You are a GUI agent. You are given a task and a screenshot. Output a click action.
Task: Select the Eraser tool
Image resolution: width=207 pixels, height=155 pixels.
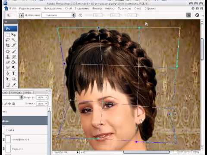click(x=8, y=62)
